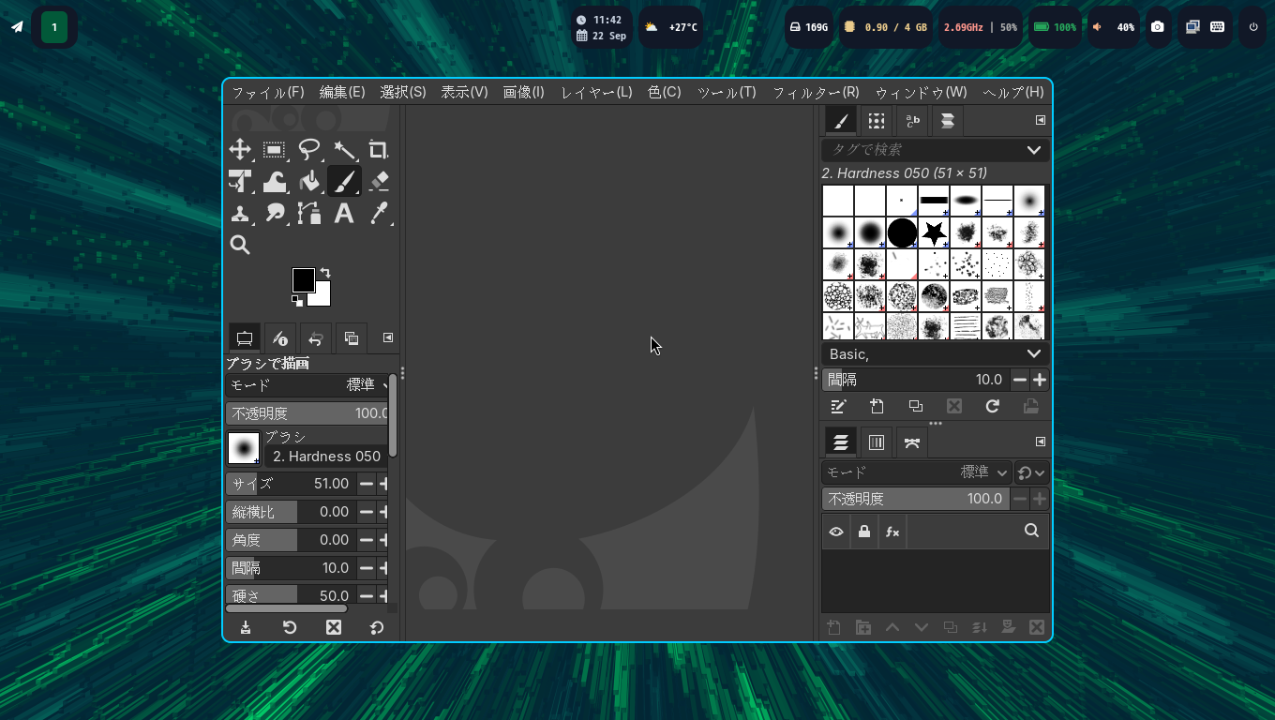Image resolution: width=1275 pixels, height=720 pixels.
Task: Expand the Basic brush tag dropdown
Action: 1033,353
